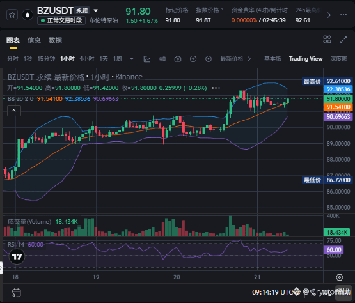The image size is (355, 303).
Task: Open BB indicator three-dot options
Action: 216,88
